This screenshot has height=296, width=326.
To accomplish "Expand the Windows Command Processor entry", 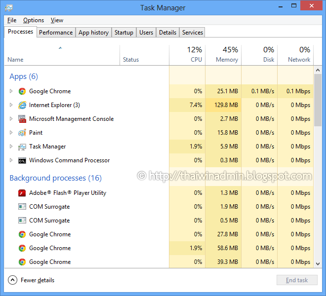I will 11,160.
